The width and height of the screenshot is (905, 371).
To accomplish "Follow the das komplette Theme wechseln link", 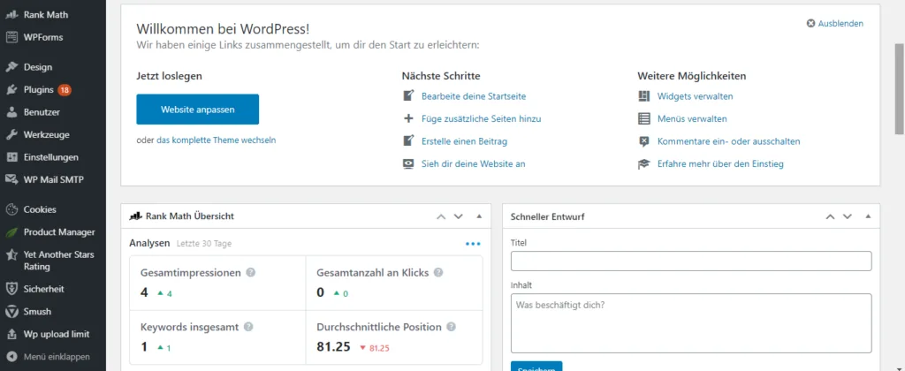I will (x=216, y=140).
